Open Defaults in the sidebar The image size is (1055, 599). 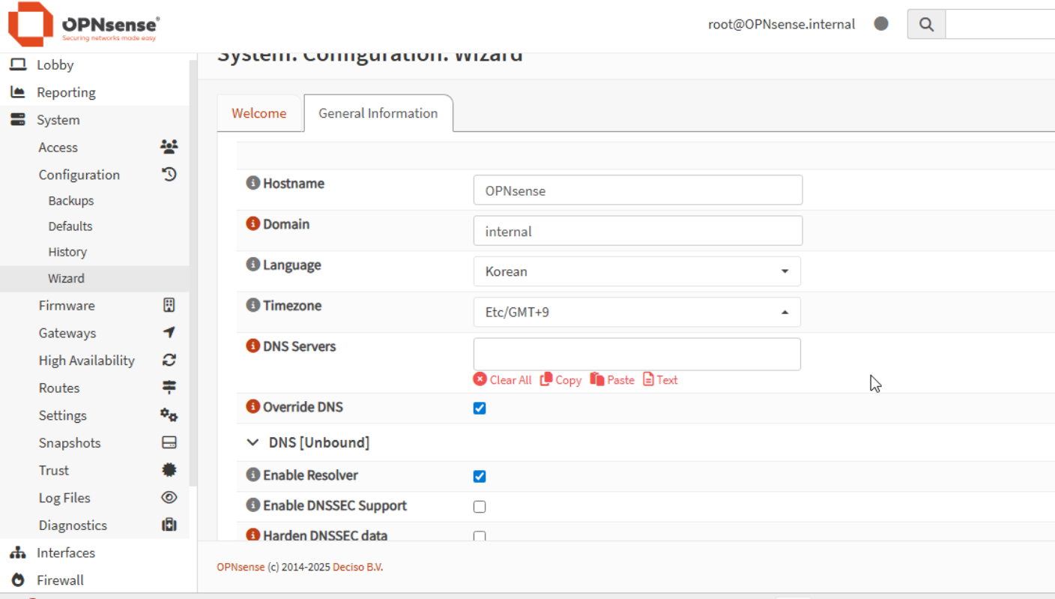[70, 226]
